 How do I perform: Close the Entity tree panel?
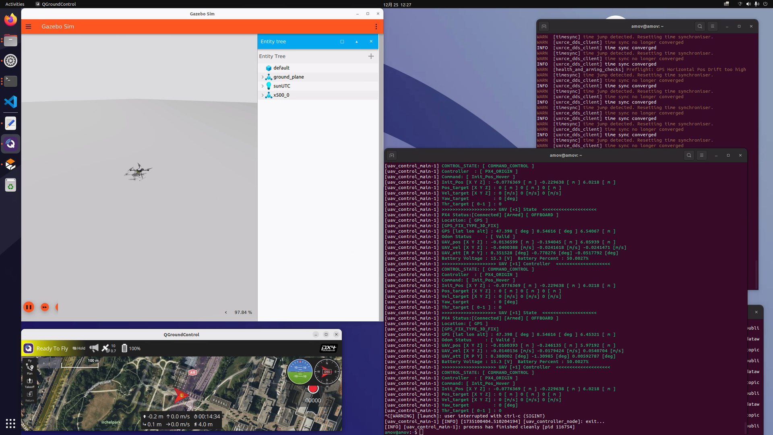click(371, 41)
